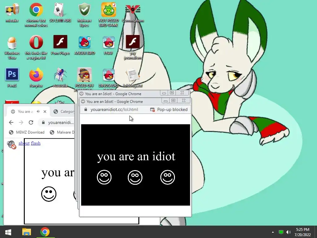This screenshot has width=317, height=238.
Task: Reload the page in background Chrome window
Action: pyautogui.click(x=31, y=122)
